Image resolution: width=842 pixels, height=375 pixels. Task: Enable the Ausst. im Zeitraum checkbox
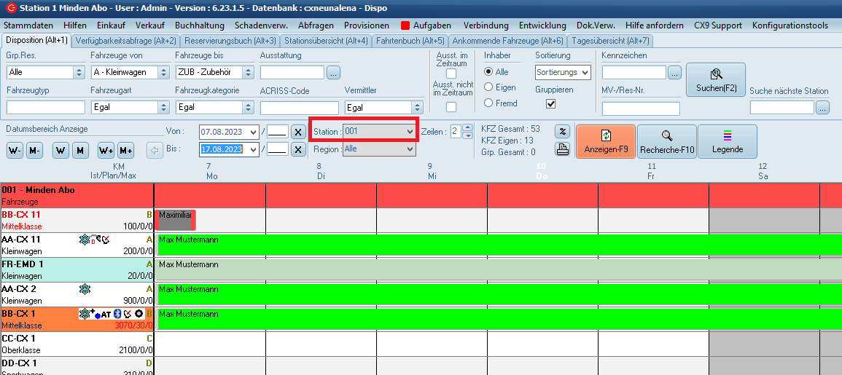tap(451, 74)
